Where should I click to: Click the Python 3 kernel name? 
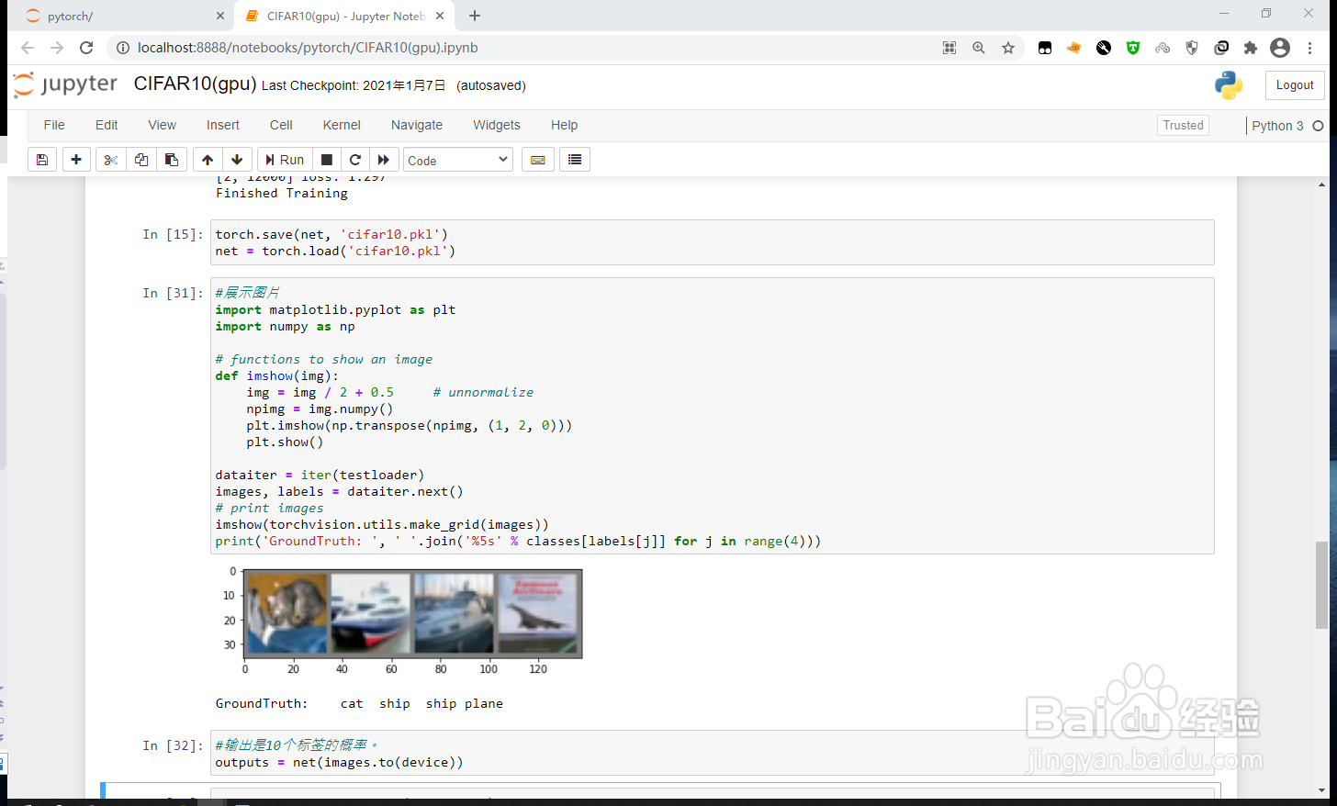tap(1277, 126)
